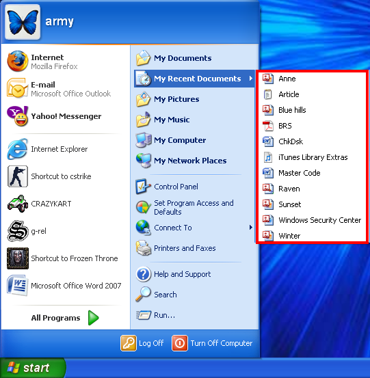
Task: Expand Connect To submenu arrow
Action: click(250, 228)
